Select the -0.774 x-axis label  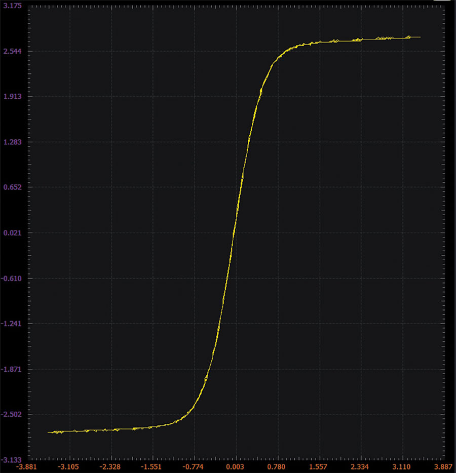[193, 467]
